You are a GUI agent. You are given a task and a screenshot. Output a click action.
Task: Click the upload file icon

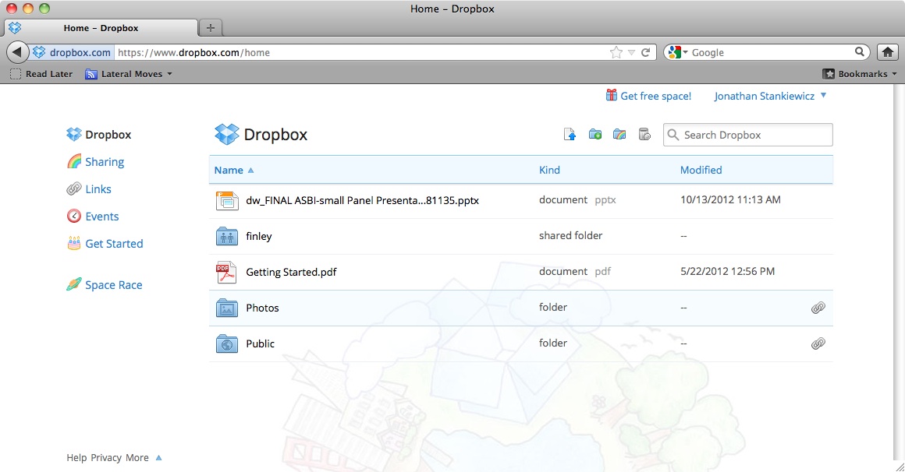coord(570,134)
